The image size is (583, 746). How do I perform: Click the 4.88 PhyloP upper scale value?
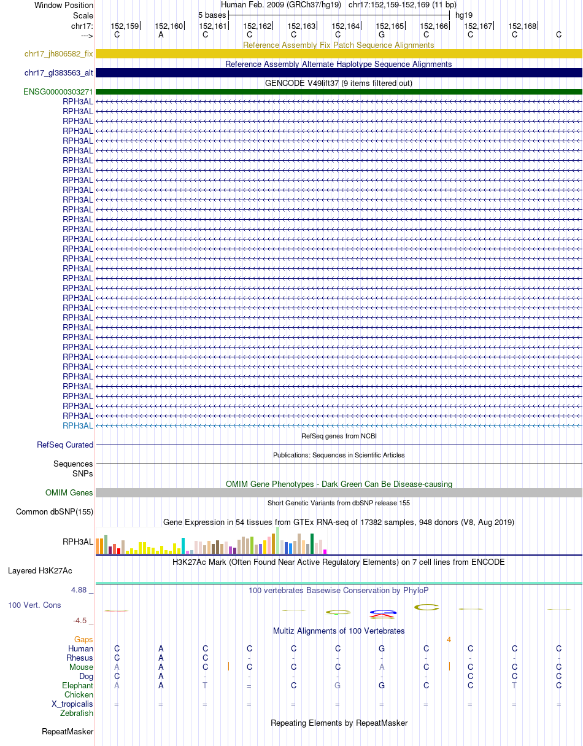click(x=82, y=590)
